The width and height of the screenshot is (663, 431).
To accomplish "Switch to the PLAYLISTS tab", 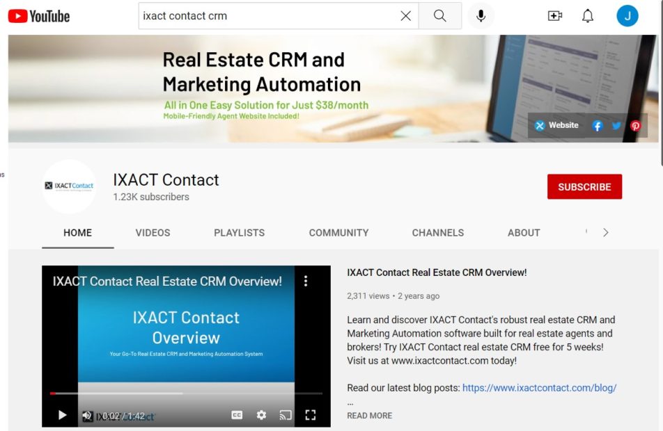I will pos(239,233).
